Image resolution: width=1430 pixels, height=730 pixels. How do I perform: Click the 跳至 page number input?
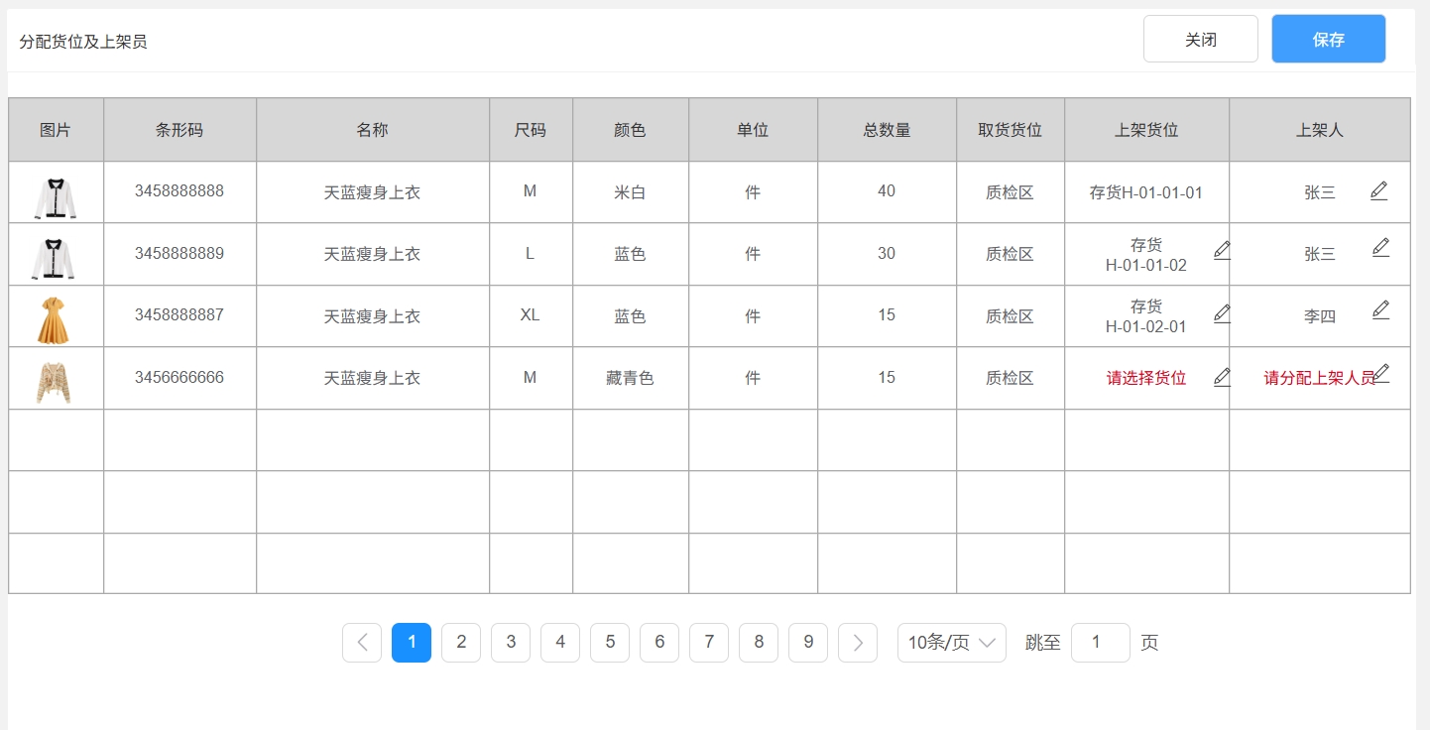pos(1101,643)
